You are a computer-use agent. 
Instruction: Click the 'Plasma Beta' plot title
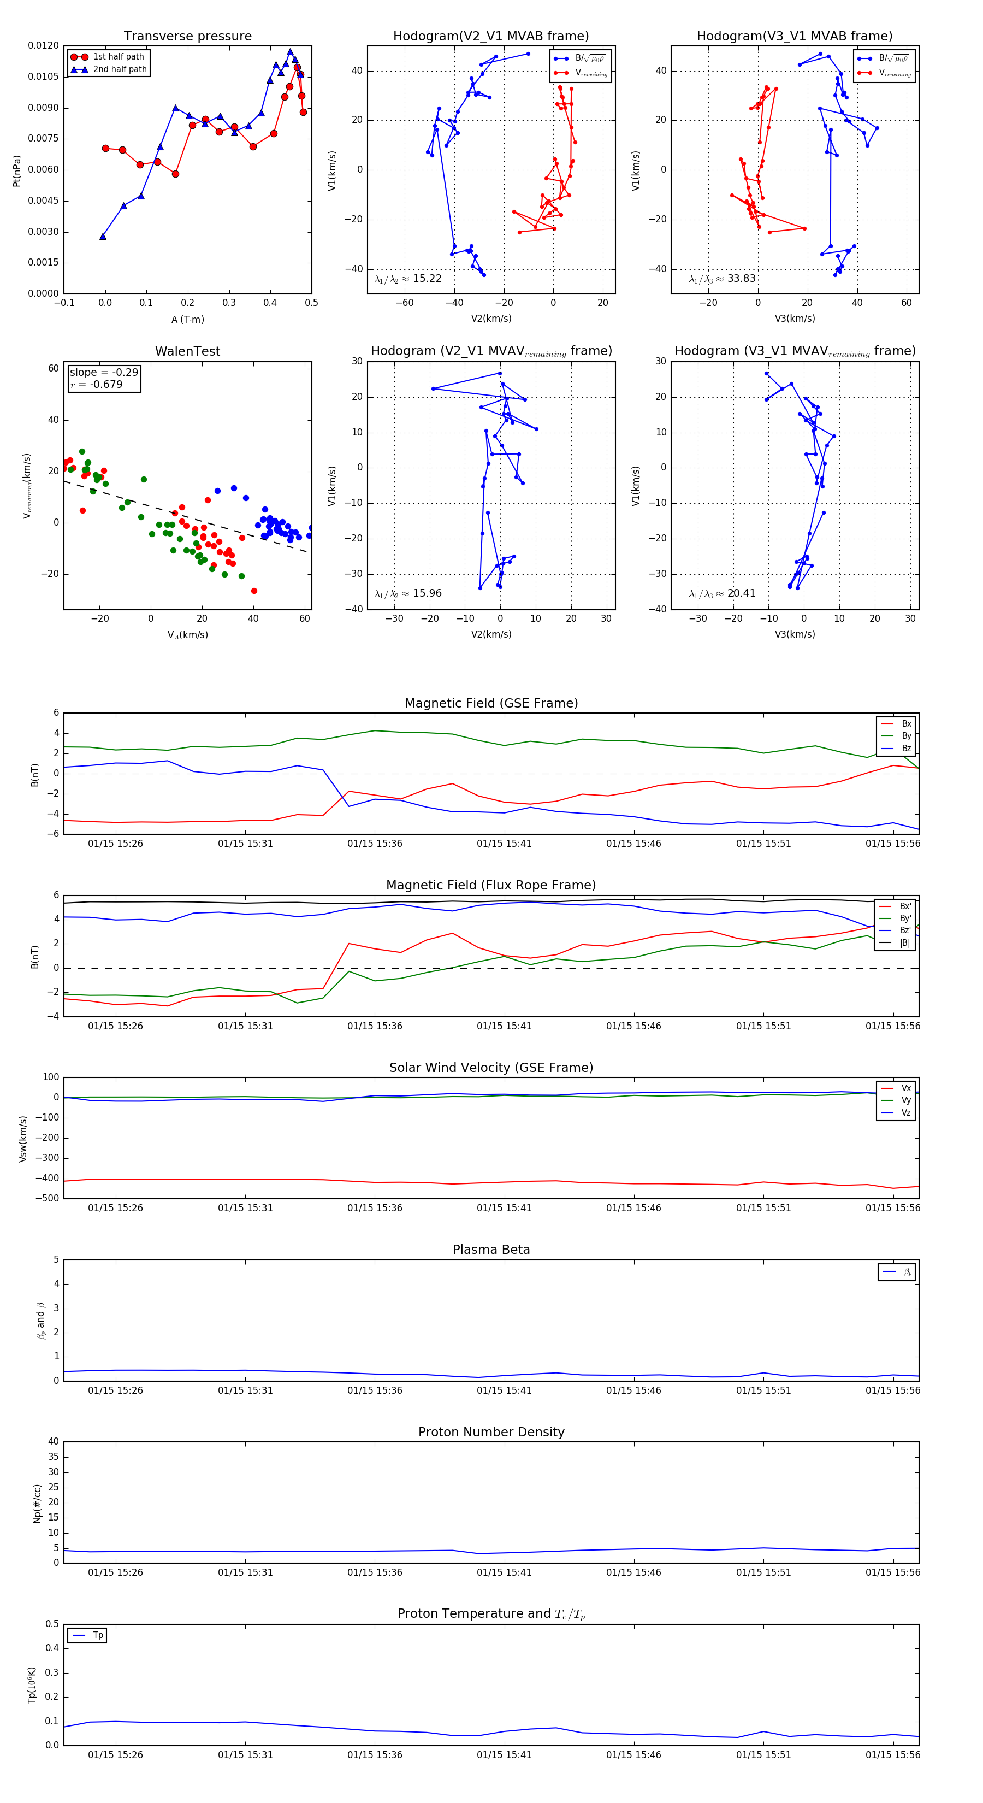click(x=491, y=1250)
